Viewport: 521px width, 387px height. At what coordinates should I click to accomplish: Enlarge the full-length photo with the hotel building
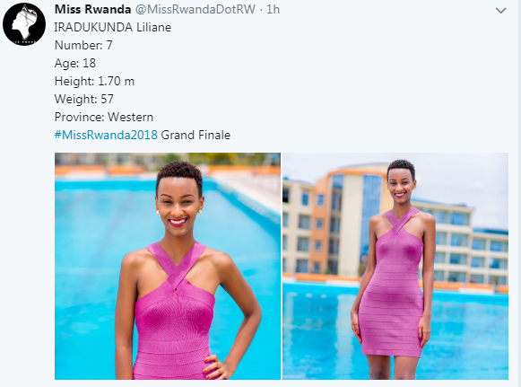[x=395, y=266]
